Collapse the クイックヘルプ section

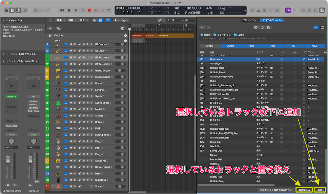pos(3,20)
